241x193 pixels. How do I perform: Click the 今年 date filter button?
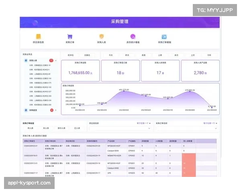point(209,55)
